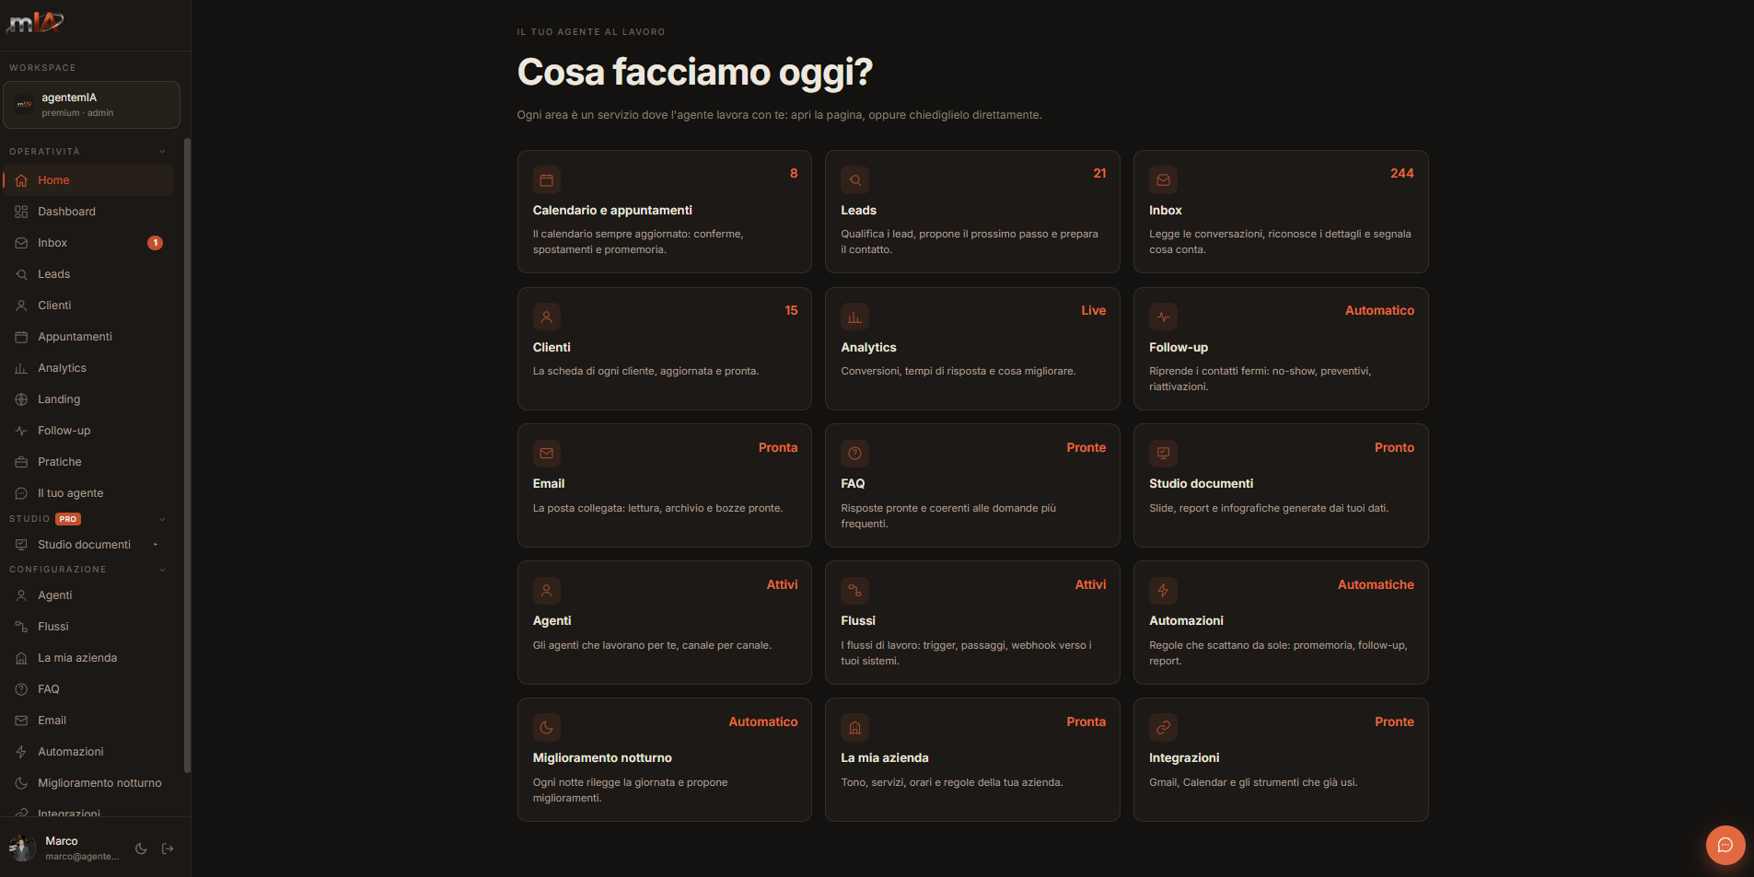Open Miglioramento notturno in the sidebar

coord(88,783)
